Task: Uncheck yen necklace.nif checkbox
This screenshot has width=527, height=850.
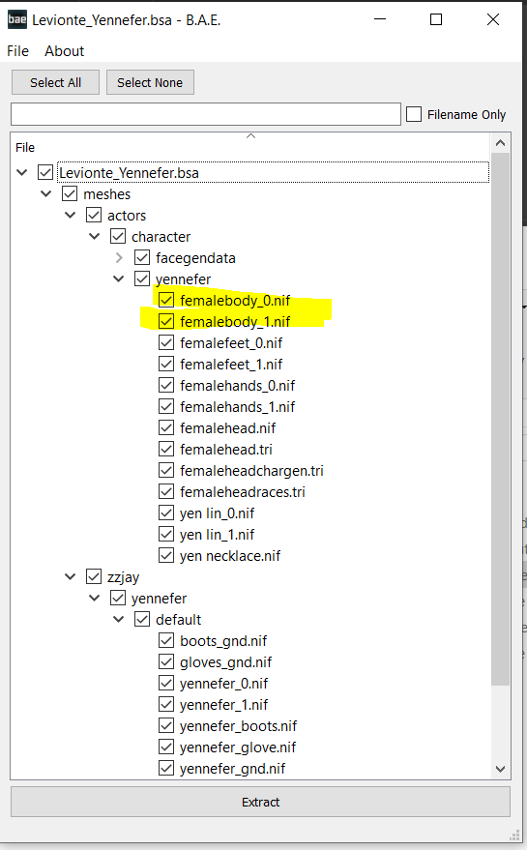Action: pos(166,555)
